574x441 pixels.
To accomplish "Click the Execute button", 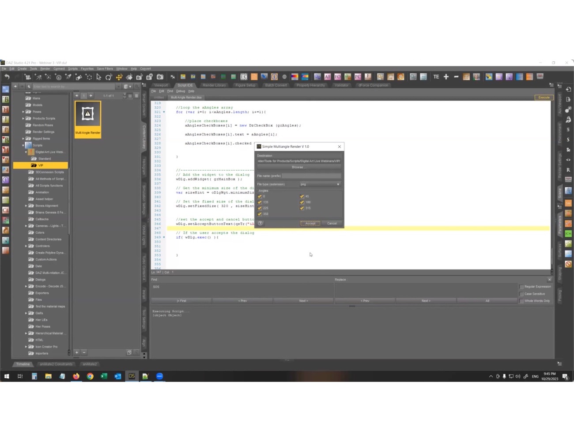I will coord(544,97).
